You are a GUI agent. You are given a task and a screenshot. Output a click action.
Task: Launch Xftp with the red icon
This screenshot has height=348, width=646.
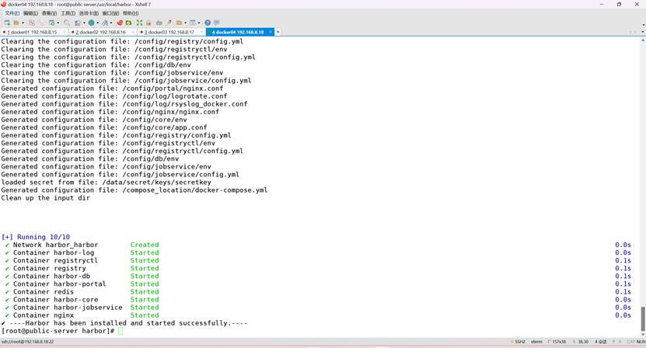point(120,23)
